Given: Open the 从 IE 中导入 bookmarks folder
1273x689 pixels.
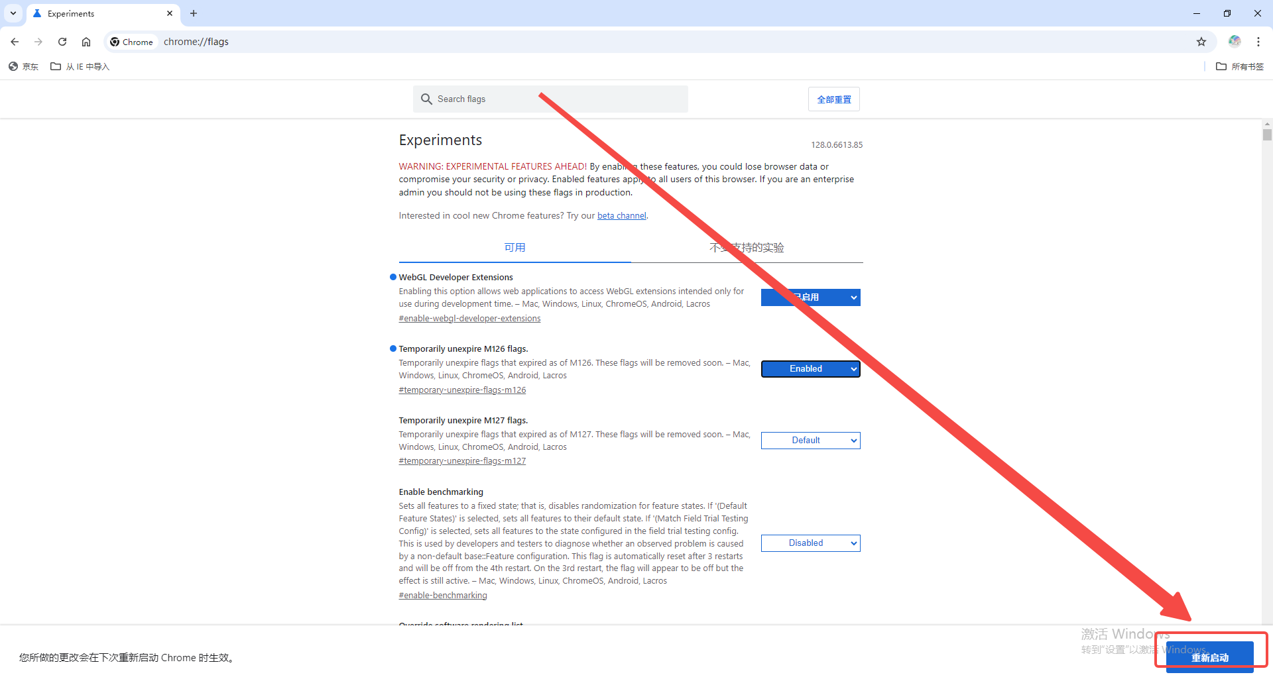Looking at the screenshot, I should (80, 66).
